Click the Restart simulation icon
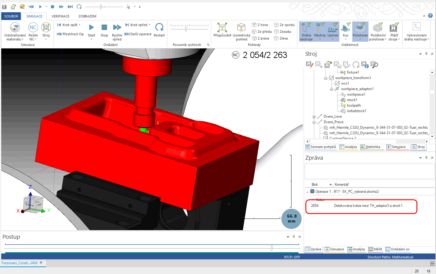Viewport: 436px width, 274px height. 159,28
